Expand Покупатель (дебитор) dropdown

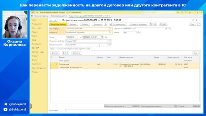108,41
